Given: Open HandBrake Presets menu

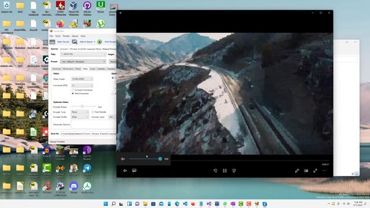Looking at the screenshot, I should pyautogui.click(x=66, y=36).
